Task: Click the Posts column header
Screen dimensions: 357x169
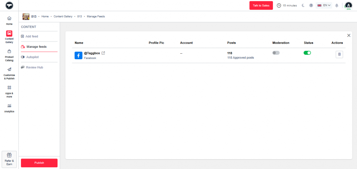Action: click(231, 43)
